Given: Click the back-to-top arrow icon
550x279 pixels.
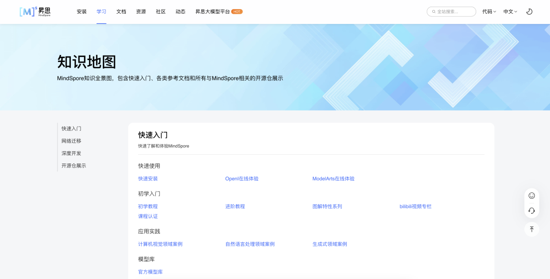Looking at the screenshot, I should (531, 229).
